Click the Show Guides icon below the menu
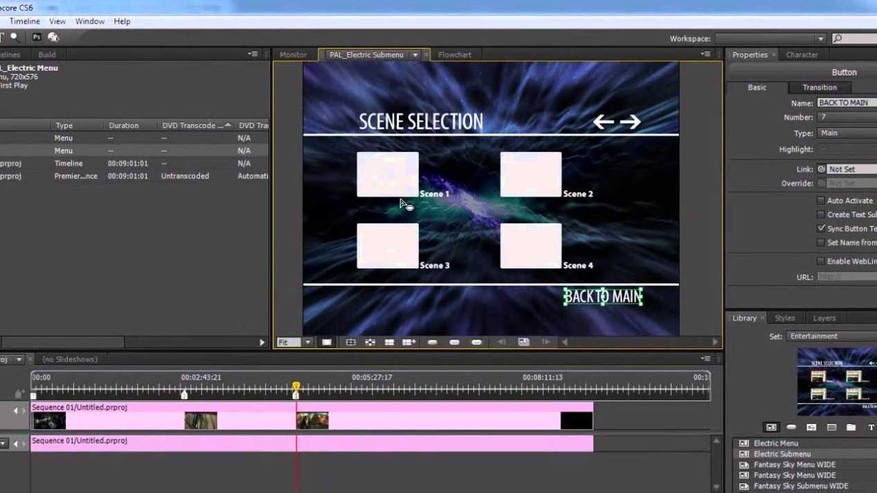 click(x=390, y=342)
